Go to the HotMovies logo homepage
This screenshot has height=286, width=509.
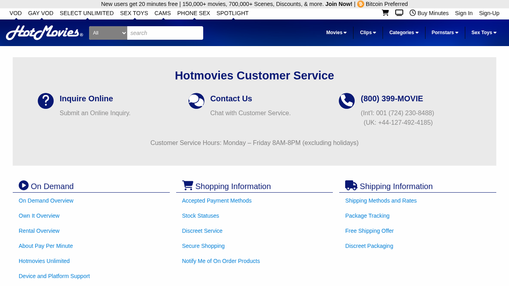pos(45,33)
